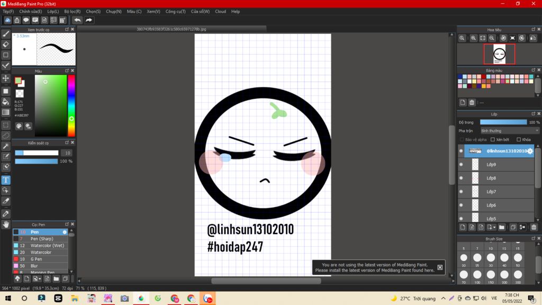This screenshot has width=542, height=305.
Task: Toggle visibility of Lớp6 layer
Action: click(x=461, y=205)
